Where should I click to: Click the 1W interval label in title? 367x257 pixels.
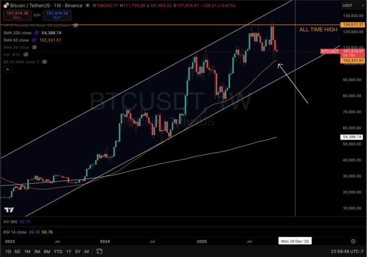coord(58,6)
